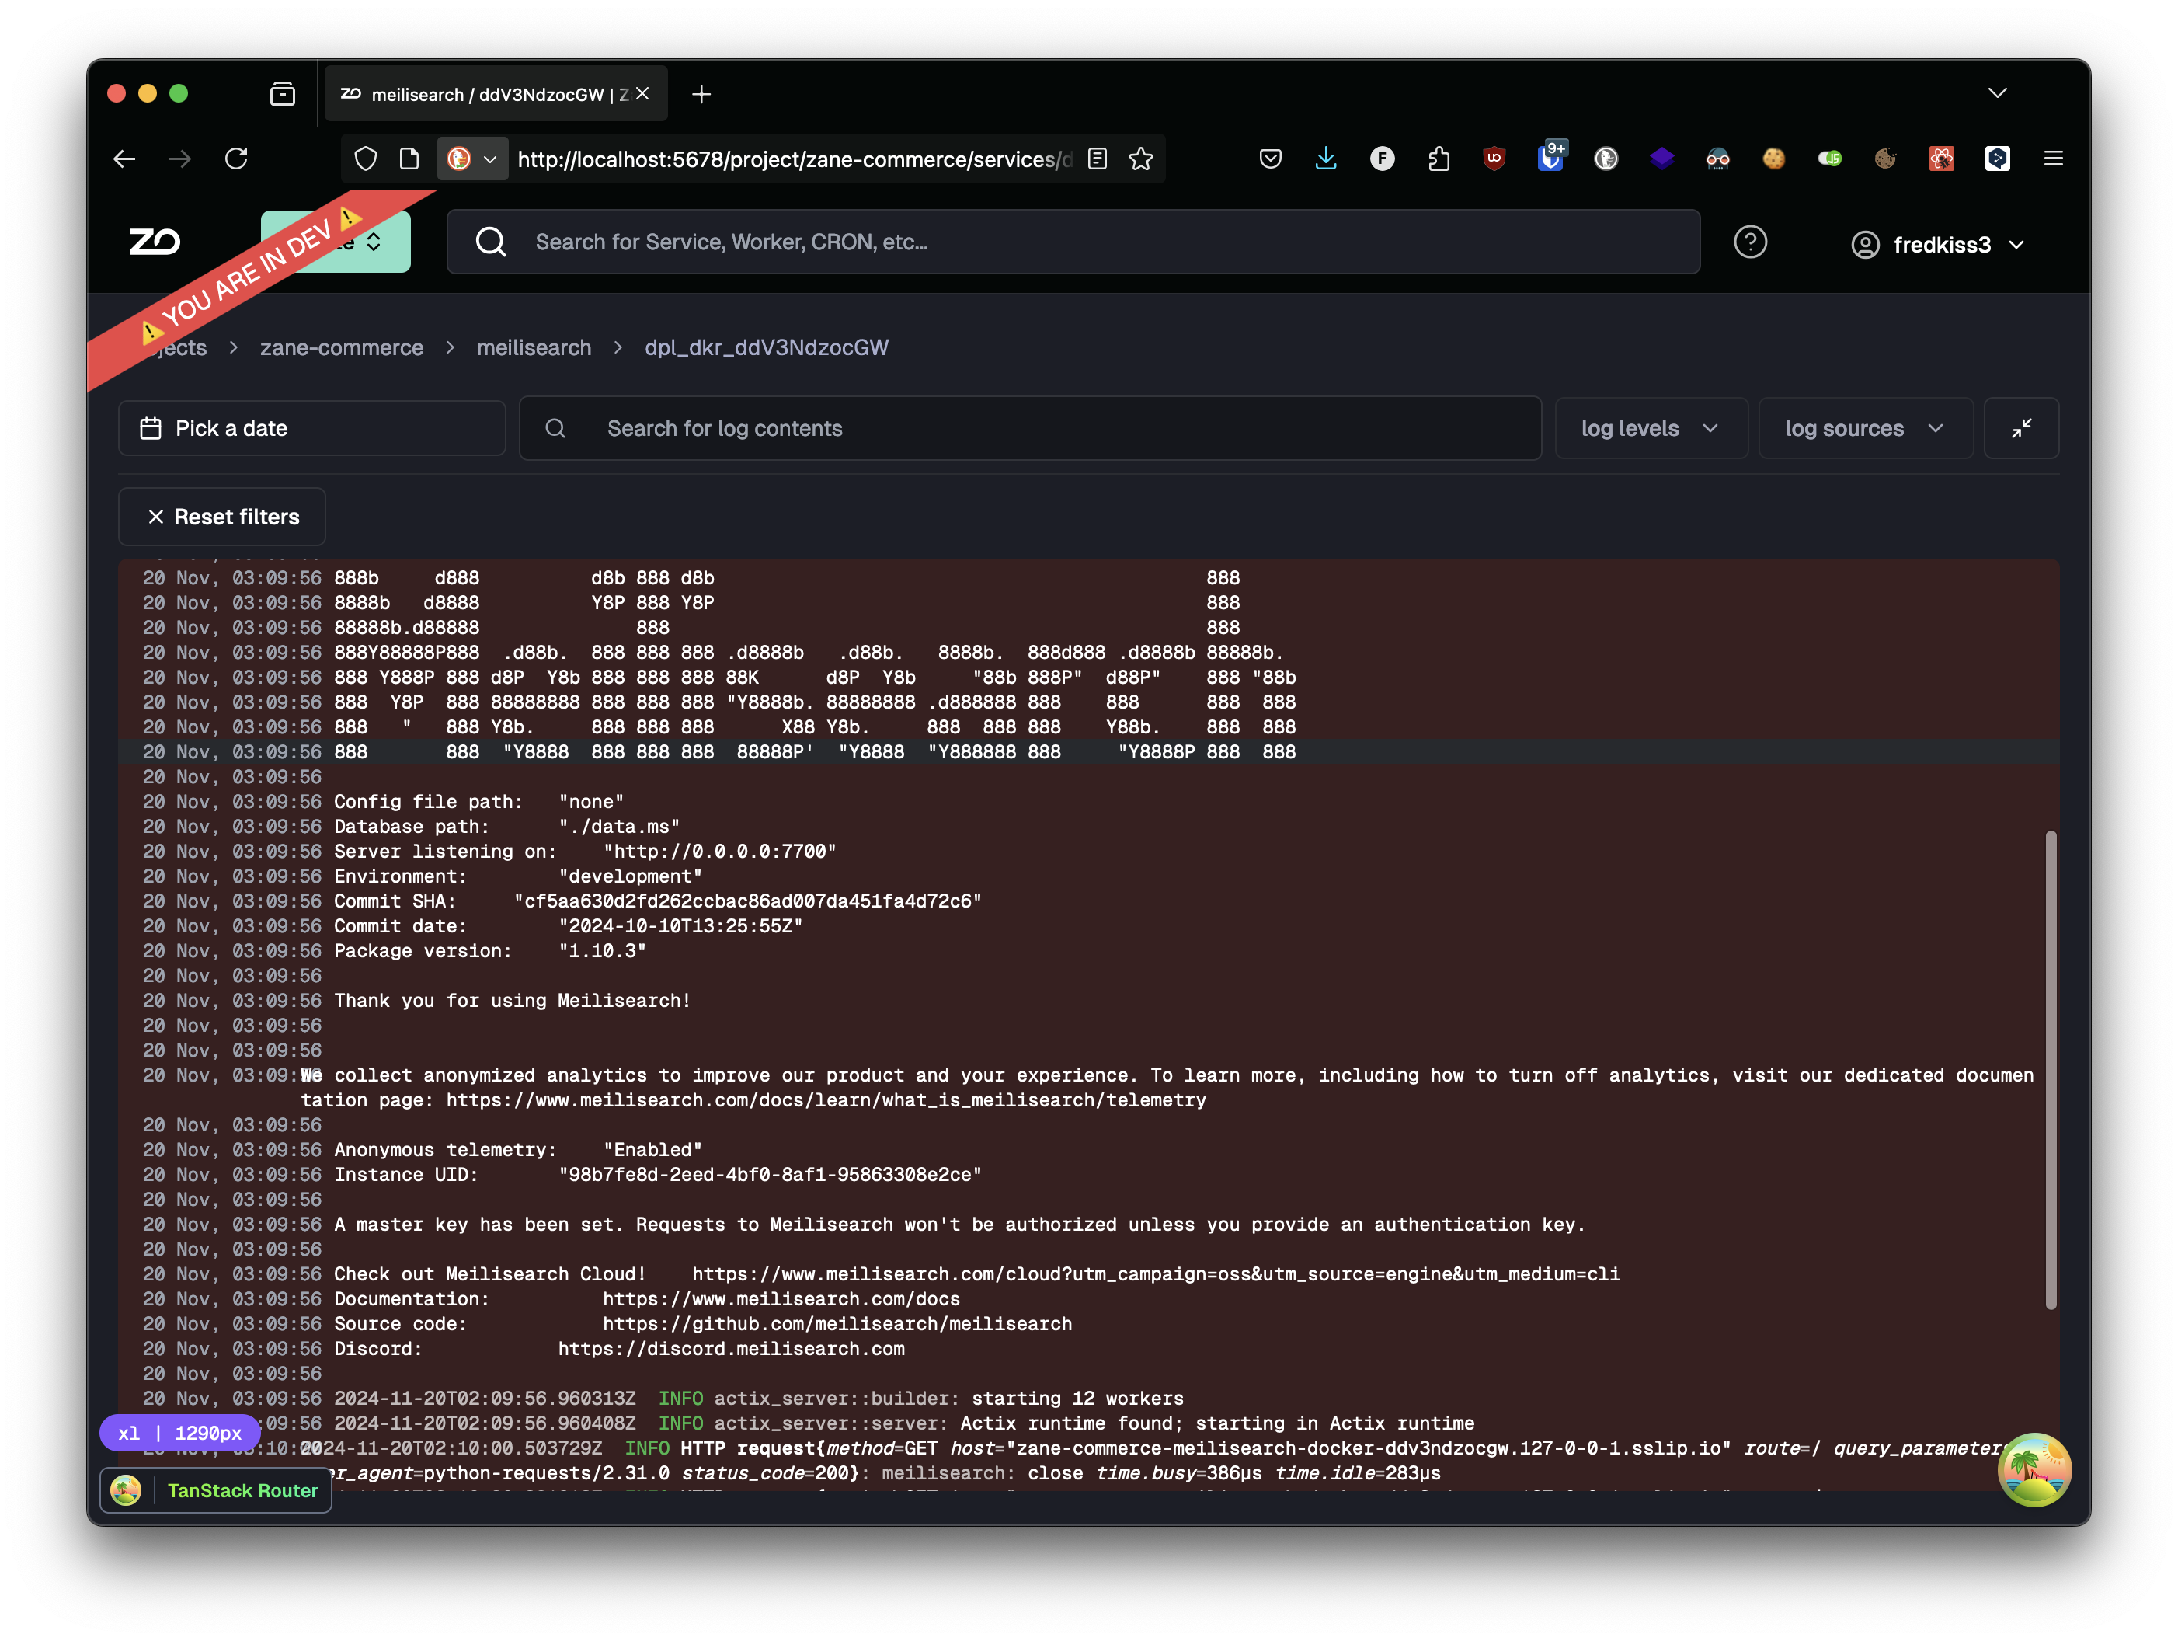Click the log area vertical scrollbar

click(x=2051, y=1070)
